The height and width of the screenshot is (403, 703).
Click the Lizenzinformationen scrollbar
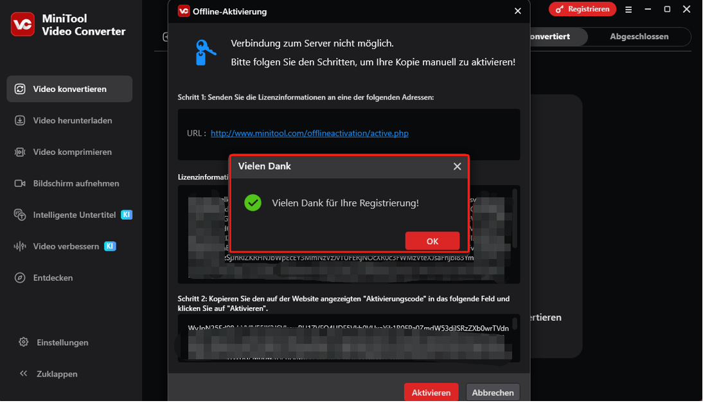[x=515, y=217]
